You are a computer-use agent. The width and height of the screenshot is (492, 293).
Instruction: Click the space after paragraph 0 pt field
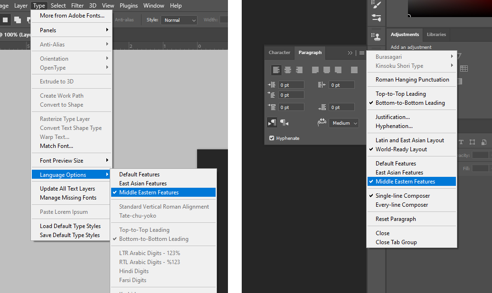click(x=342, y=107)
